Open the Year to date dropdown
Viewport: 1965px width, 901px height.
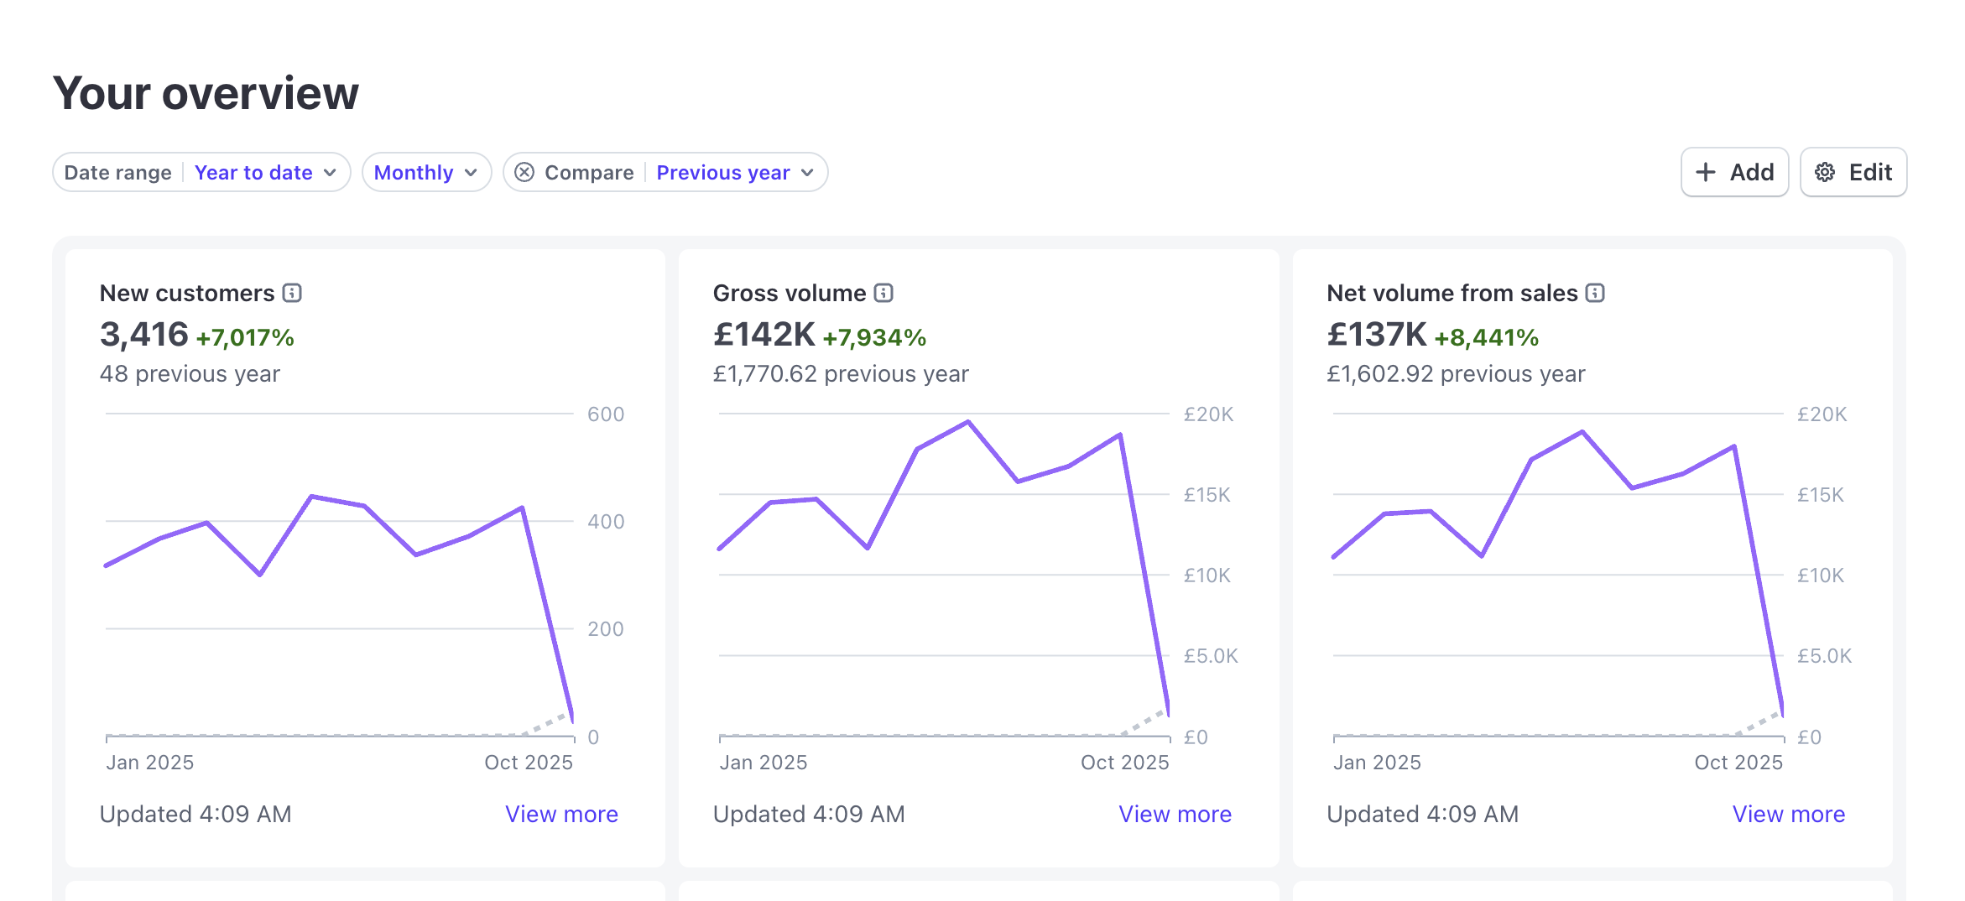[x=264, y=172]
